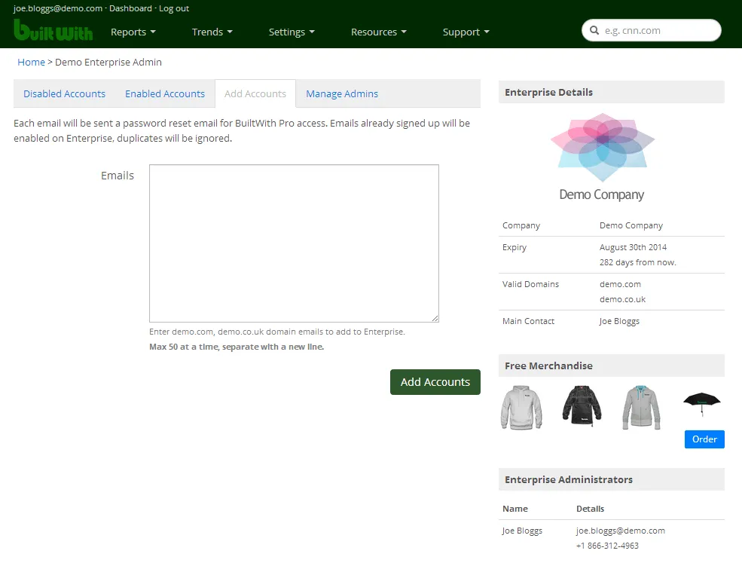Expand the Reports dropdown menu
Screen dimensions: 742x572
click(x=133, y=32)
